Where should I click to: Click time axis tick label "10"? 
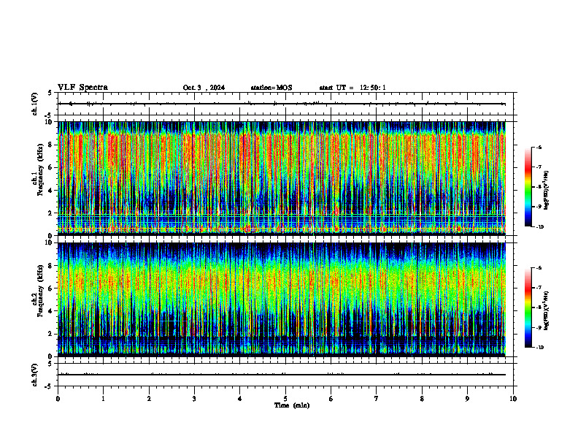[x=513, y=399]
